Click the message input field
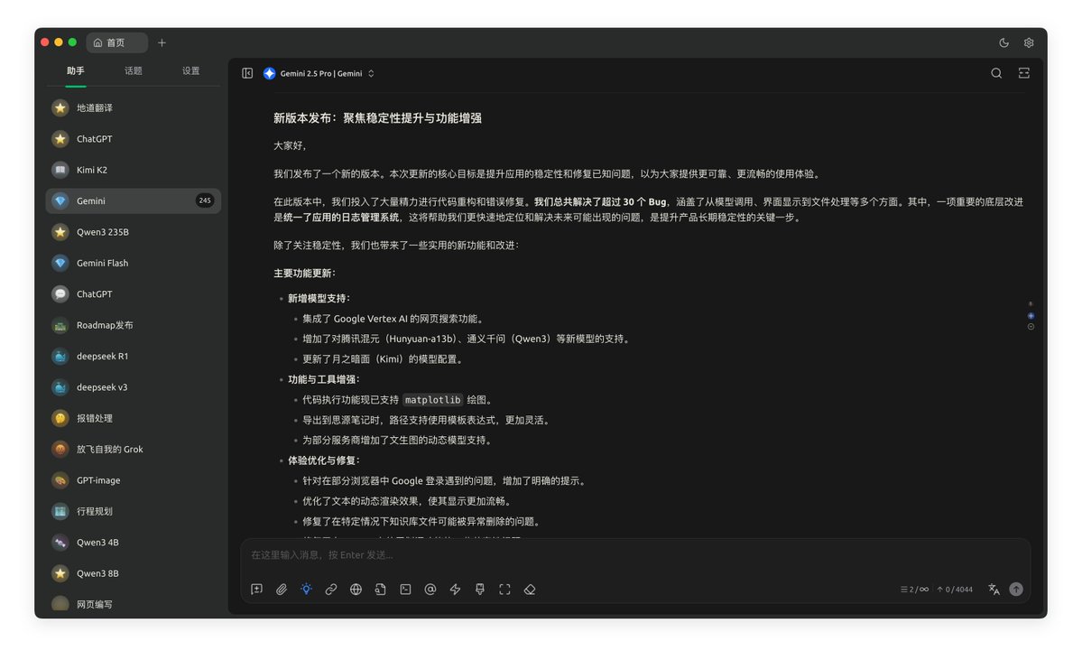Screen dimensions: 1082x660 pos(634,555)
